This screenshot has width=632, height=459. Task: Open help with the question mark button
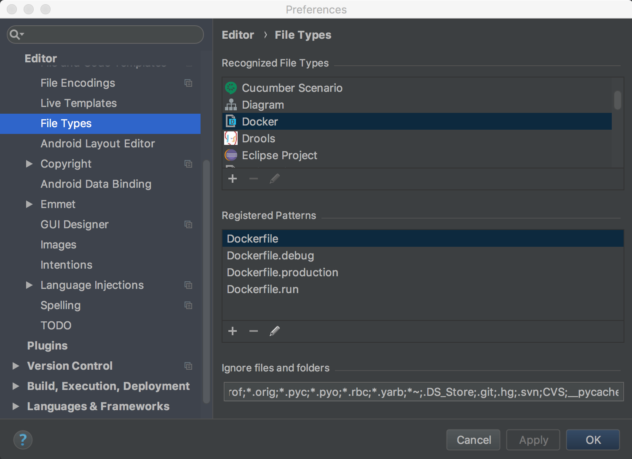pyautogui.click(x=23, y=440)
